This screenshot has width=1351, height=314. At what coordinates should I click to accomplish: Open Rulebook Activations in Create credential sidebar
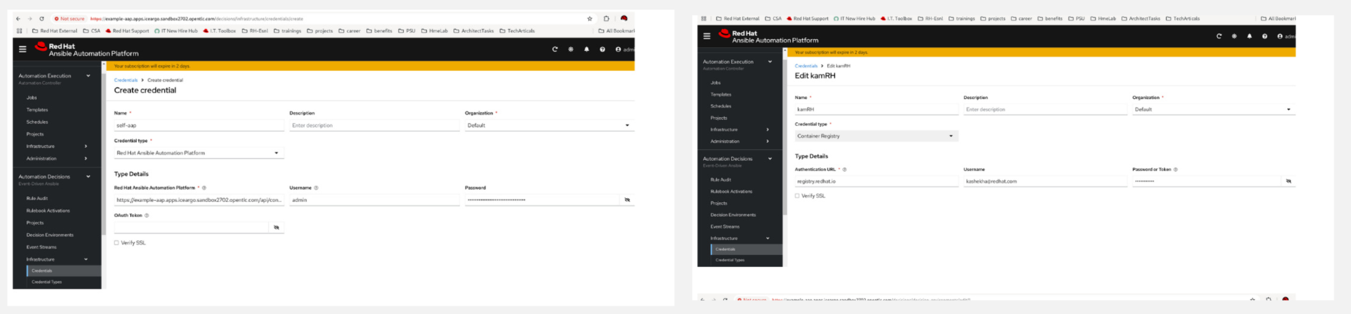click(48, 210)
